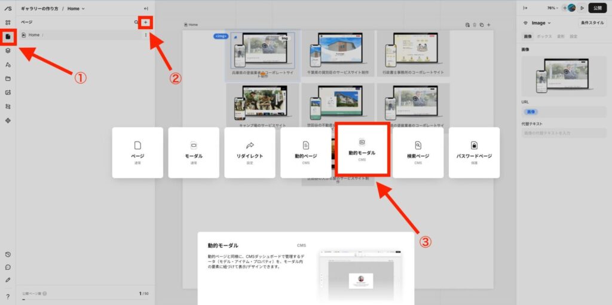Click the 公開 publish button
612x305 pixels.
click(598, 8)
